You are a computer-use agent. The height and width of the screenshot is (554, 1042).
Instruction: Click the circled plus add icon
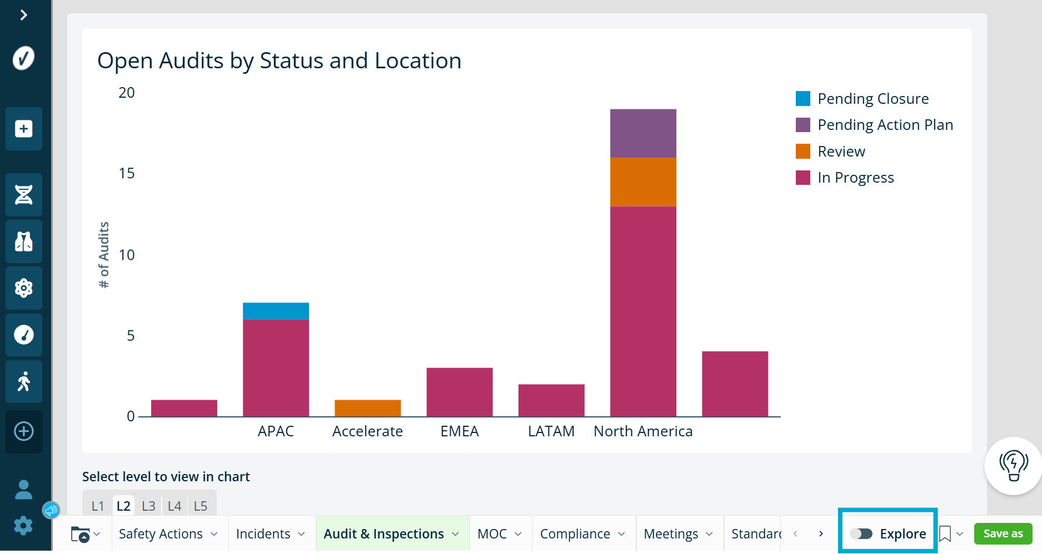pyautogui.click(x=23, y=431)
